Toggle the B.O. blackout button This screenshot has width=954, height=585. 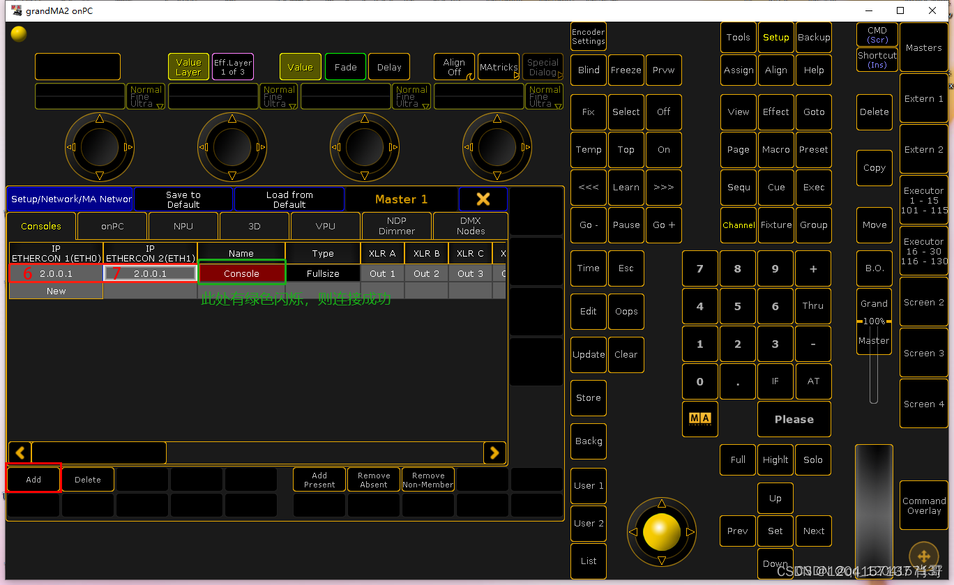pyautogui.click(x=874, y=268)
